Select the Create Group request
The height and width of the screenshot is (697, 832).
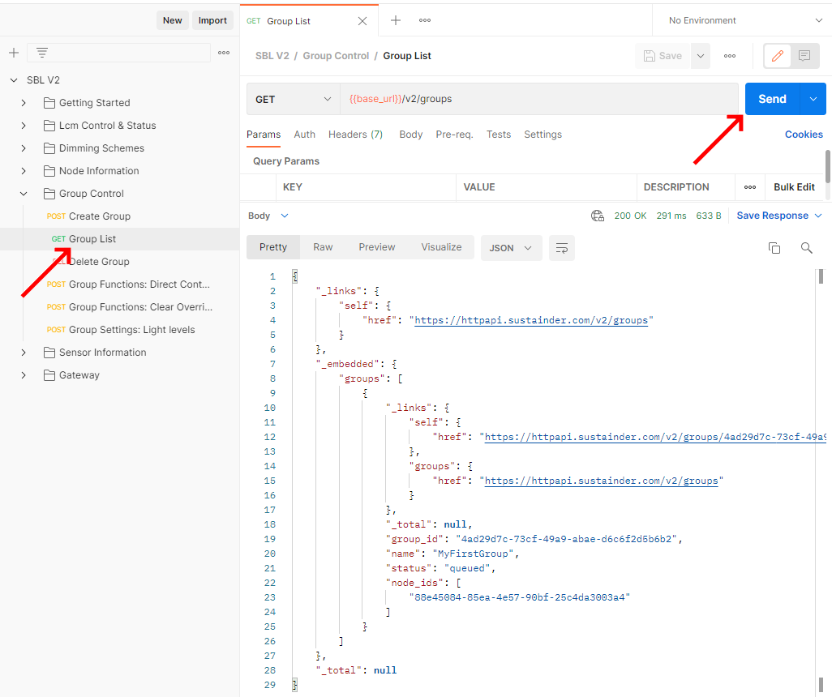[99, 216]
